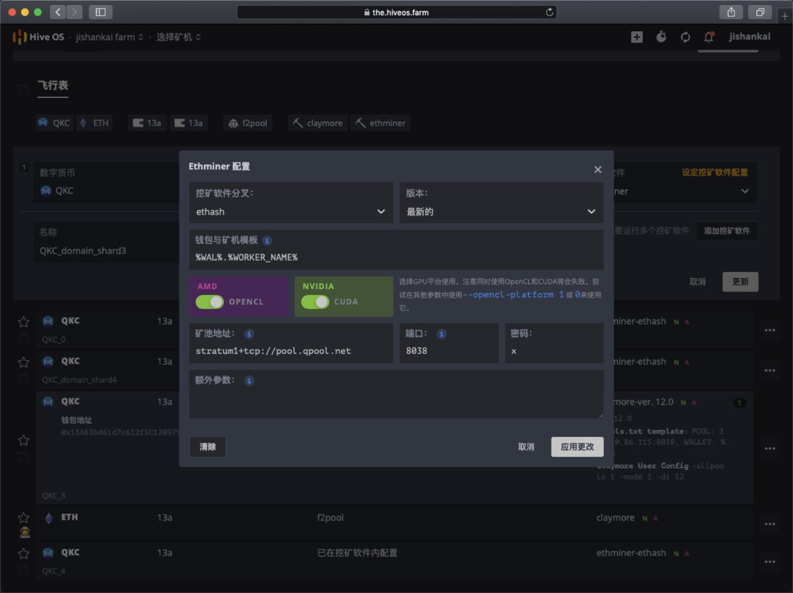The image size is (793, 593).
Task: Click the 应用更改 button
Action: pos(577,447)
